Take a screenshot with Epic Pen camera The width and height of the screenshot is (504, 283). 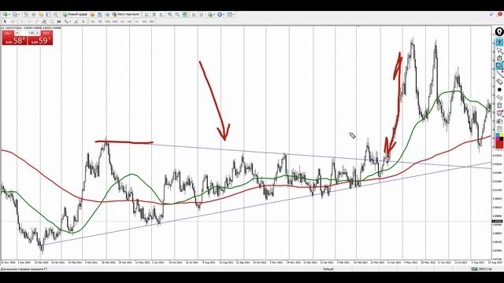click(499, 121)
